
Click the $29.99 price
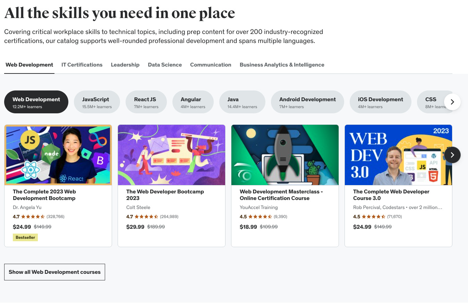click(135, 227)
